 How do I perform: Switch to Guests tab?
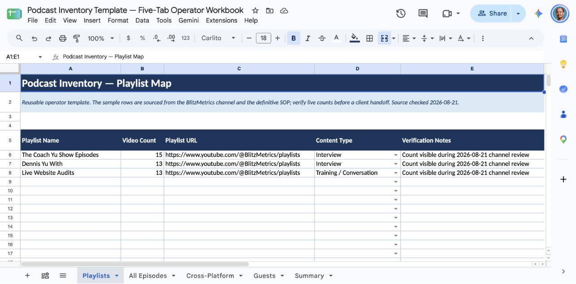click(264, 275)
